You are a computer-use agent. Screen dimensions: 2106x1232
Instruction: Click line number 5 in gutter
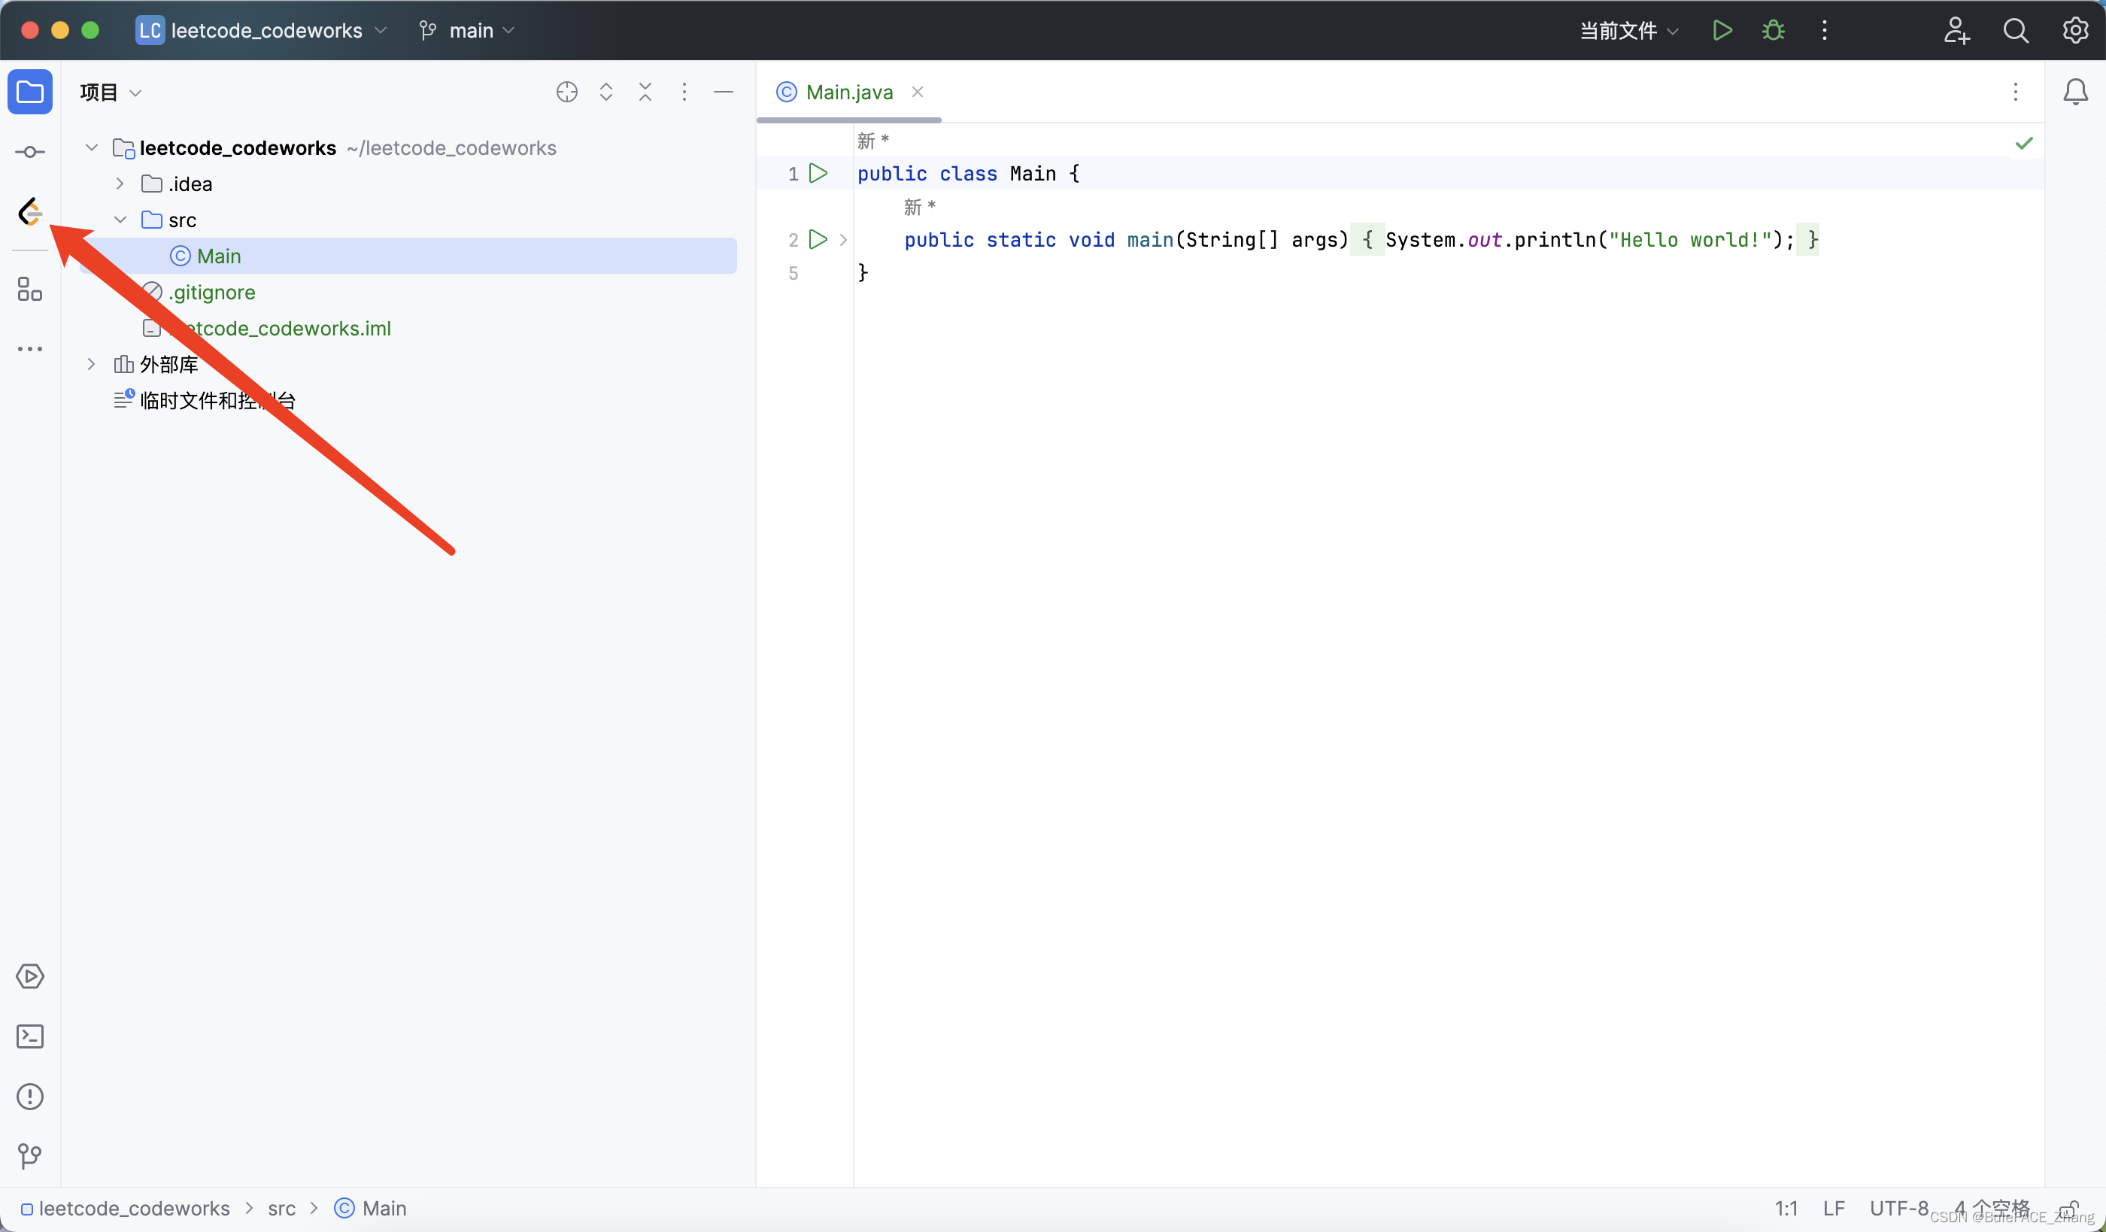[793, 273]
